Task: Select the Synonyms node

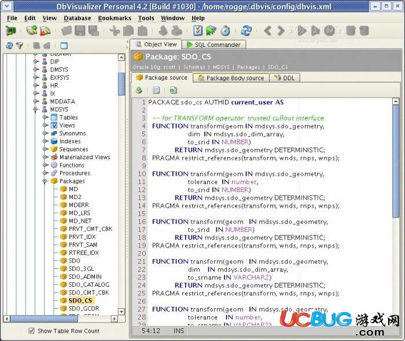Action: pyautogui.click(x=72, y=133)
